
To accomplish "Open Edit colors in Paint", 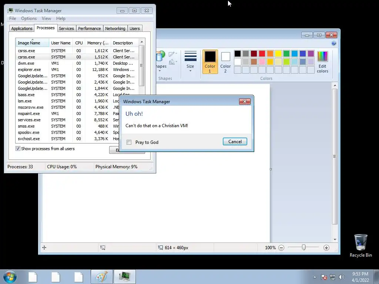I will [322, 62].
